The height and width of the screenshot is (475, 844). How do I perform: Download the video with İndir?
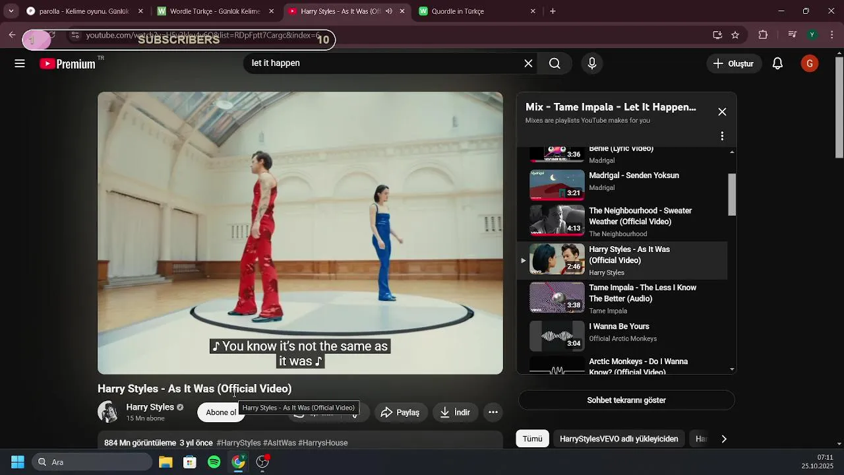[x=455, y=412]
